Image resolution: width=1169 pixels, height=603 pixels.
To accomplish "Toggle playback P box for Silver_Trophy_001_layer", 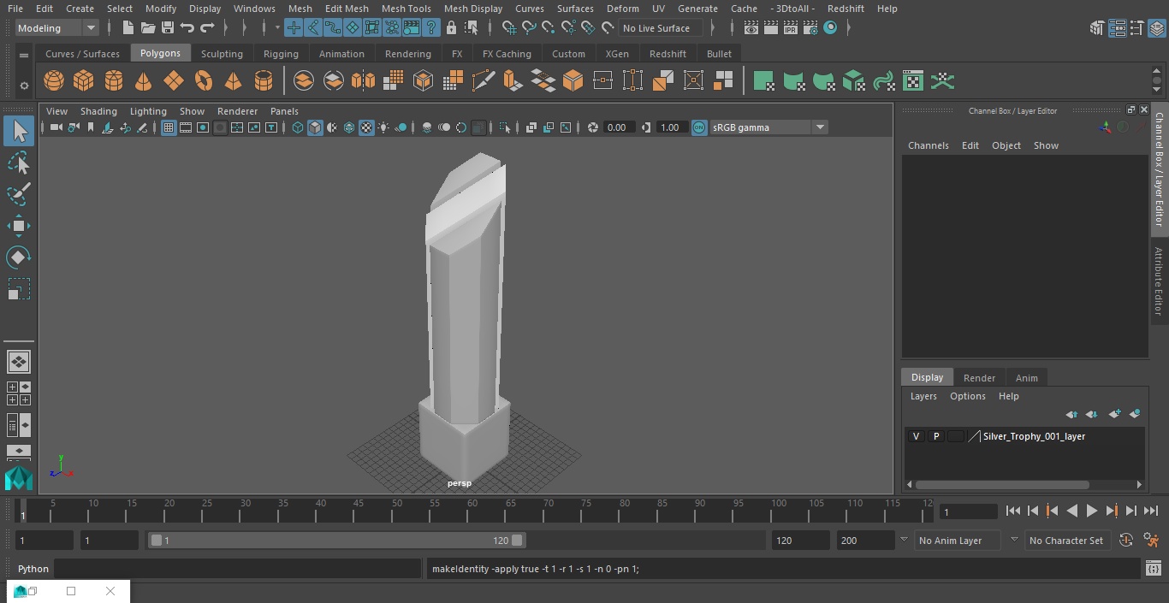I will pyautogui.click(x=936, y=436).
